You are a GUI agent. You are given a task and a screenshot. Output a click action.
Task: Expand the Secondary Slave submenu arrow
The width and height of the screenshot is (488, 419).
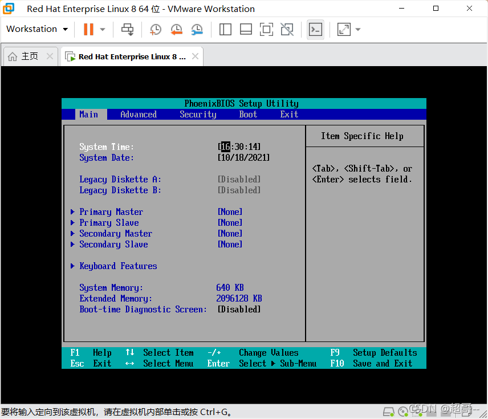tap(72, 245)
